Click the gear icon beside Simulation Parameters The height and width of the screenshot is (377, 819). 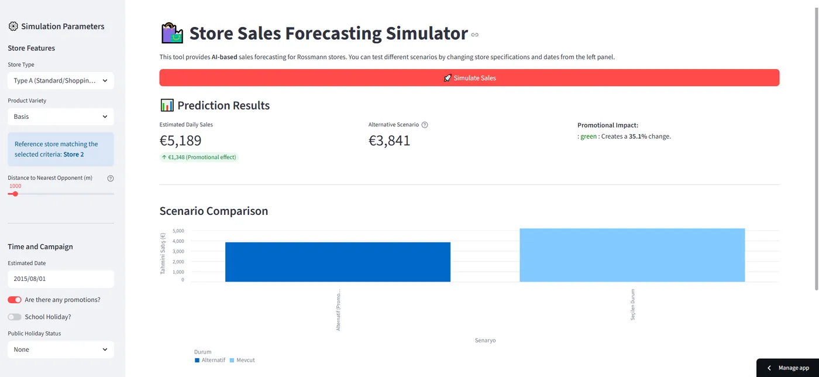click(x=13, y=26)
